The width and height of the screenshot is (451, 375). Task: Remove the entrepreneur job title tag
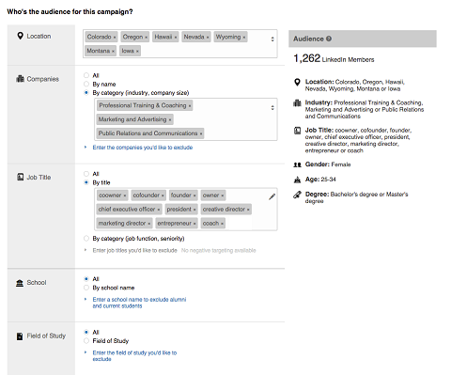pos(194,224)
